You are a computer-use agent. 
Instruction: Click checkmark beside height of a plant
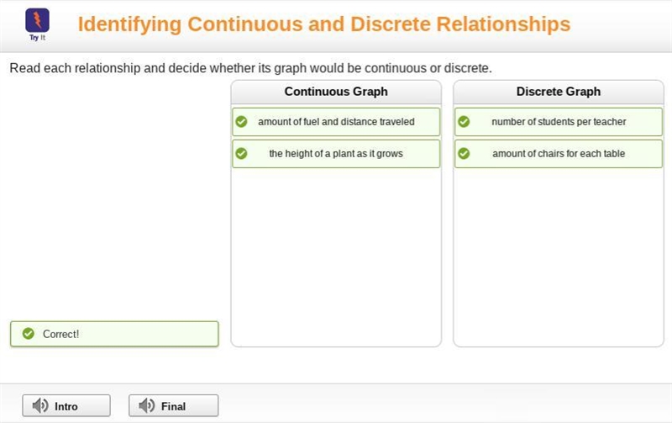coord(241,154)
